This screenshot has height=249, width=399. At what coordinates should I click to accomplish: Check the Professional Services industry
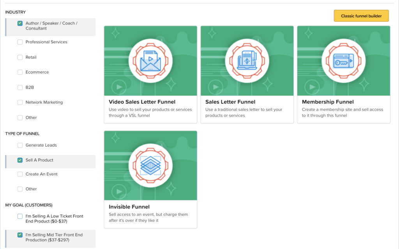click(x=19, y=42)
